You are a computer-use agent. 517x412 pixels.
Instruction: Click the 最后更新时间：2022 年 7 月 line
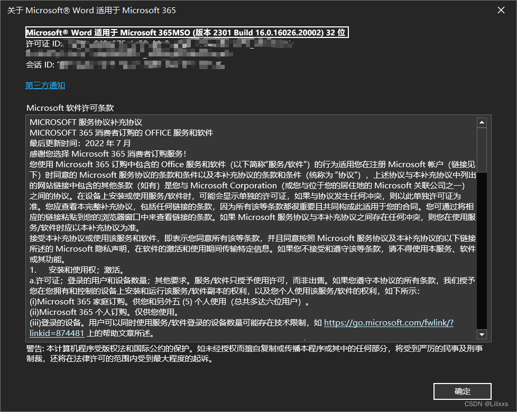click(x=80, y=143)
